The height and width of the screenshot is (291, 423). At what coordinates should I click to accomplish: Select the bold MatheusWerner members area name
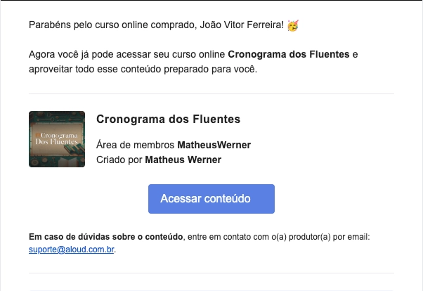tap(214, 145)
